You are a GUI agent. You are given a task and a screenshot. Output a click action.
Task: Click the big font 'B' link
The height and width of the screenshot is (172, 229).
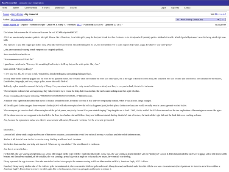(x=216, y=14)
